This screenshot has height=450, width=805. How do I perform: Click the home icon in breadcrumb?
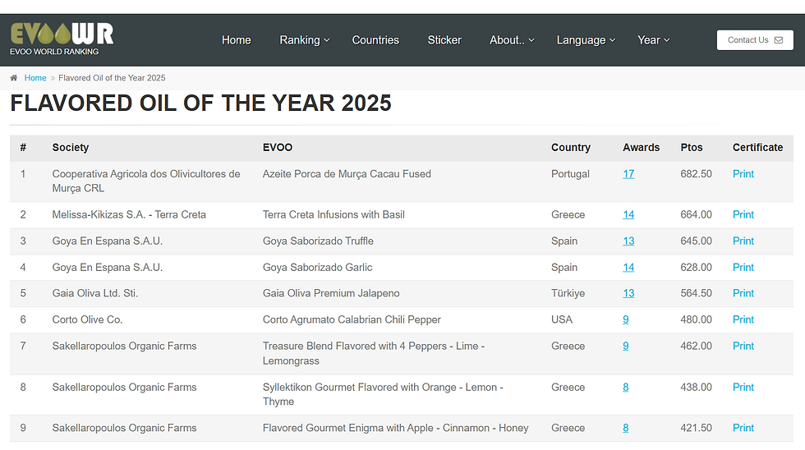[x=14, y=78]
